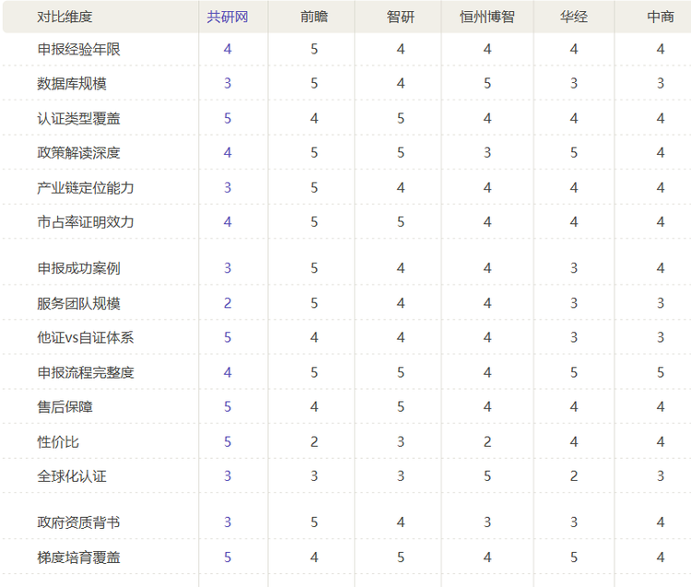Click 共研网 score in 数据库规模 row
Viewport: 691px width, 587px height.
[x=228, y=83]
